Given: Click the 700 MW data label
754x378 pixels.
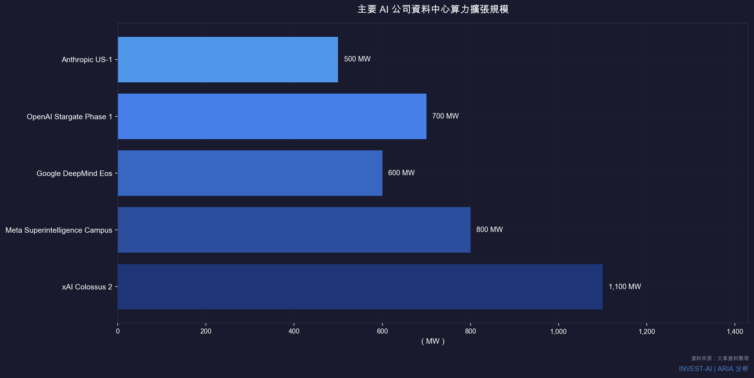Looking at the screenshot, I should (445, 116).
